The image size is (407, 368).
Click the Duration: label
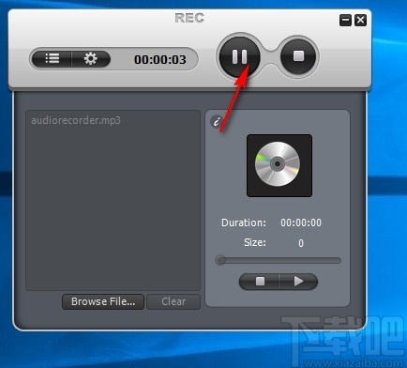tap(244, 222)
